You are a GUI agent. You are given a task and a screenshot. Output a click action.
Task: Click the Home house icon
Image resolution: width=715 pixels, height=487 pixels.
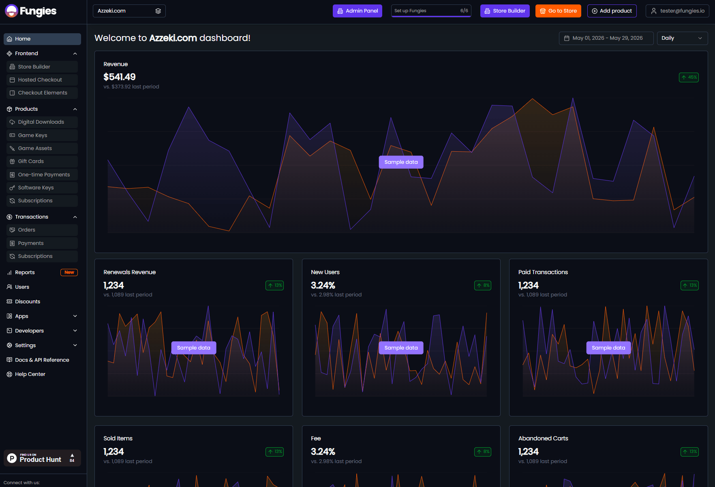9,39
